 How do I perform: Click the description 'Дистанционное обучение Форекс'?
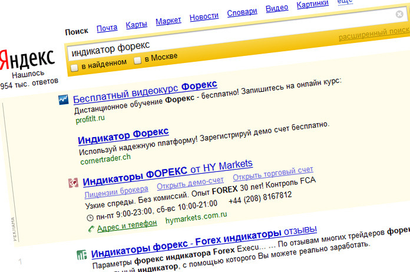click(x=134, y=104)
